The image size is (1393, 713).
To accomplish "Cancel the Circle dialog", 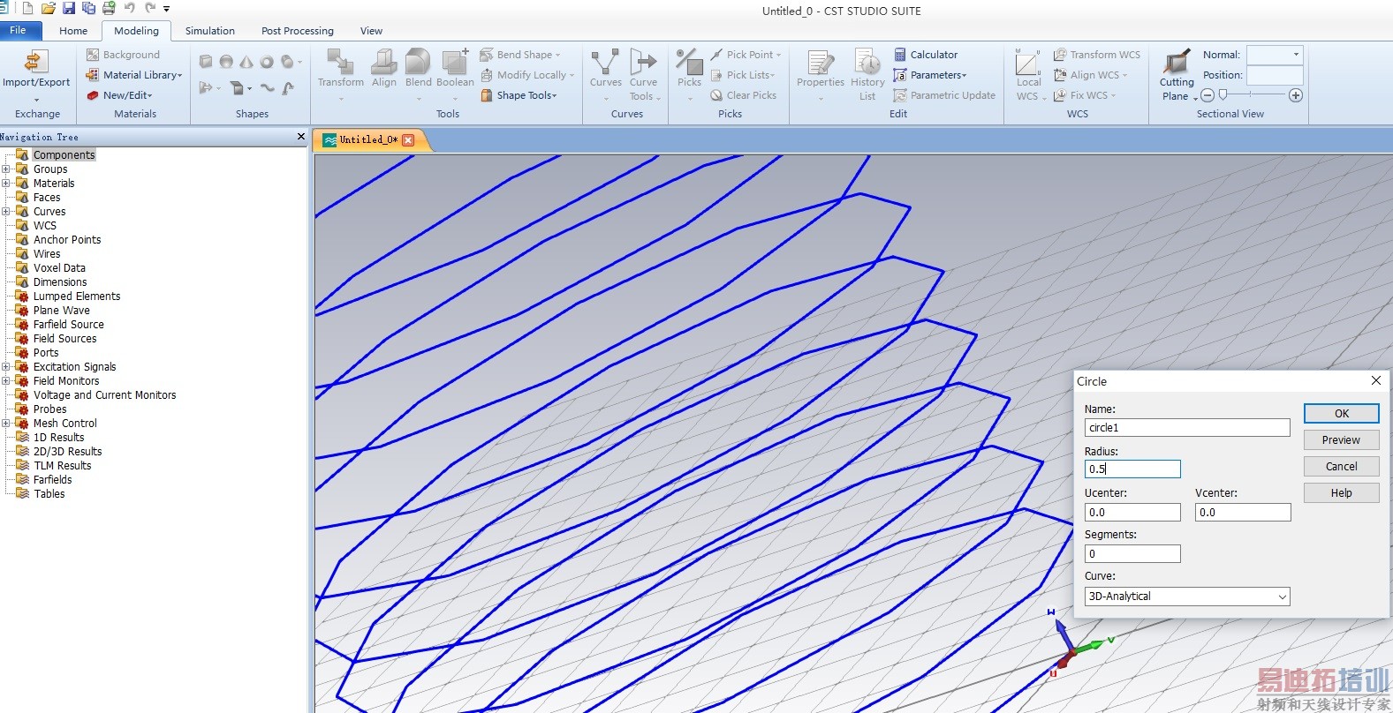I will (1341, 467).
